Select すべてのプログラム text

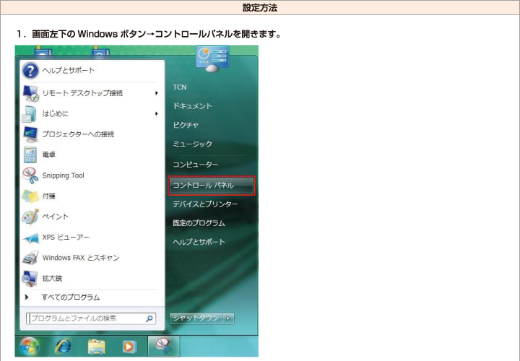click(71, 297)
